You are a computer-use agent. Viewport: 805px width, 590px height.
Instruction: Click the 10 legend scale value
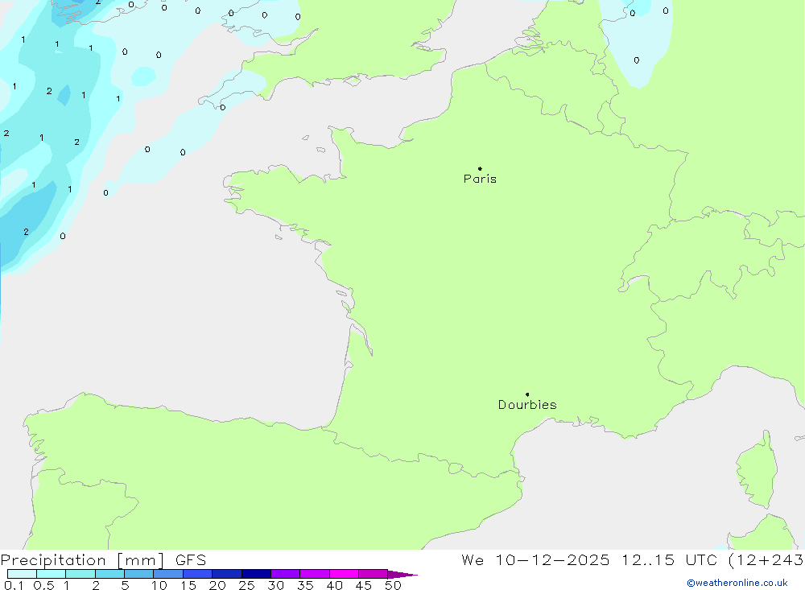159,585
